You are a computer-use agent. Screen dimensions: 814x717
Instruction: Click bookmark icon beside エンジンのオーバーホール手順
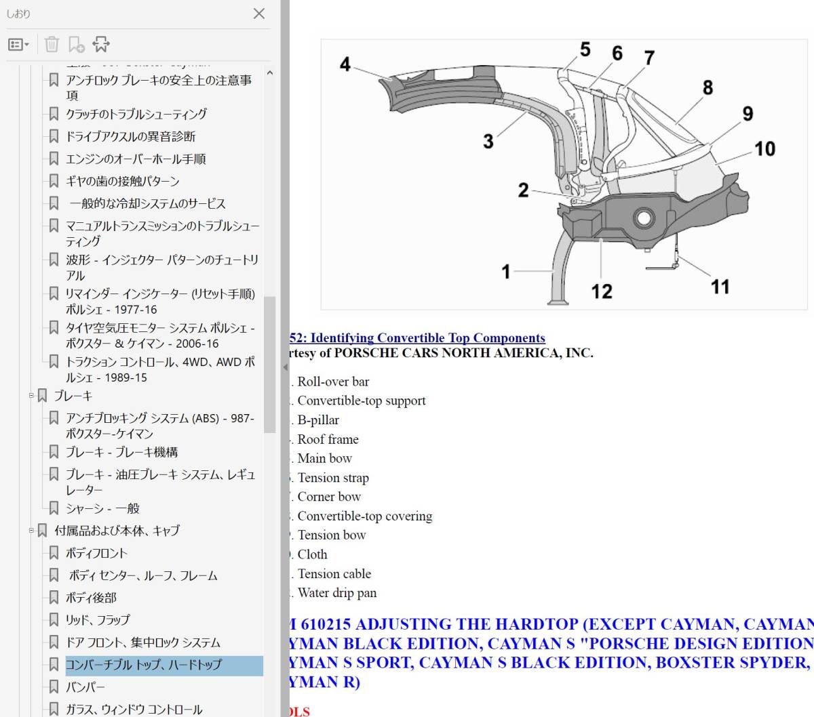click(x=54, y=159)
